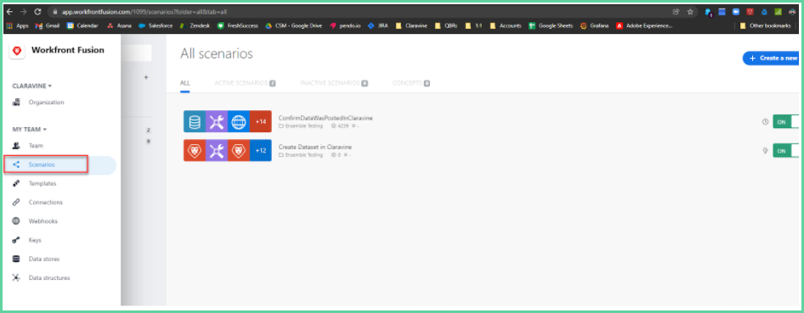
Task: Switch to the Active Scenarios tab
Action: (x=245, y=83)
